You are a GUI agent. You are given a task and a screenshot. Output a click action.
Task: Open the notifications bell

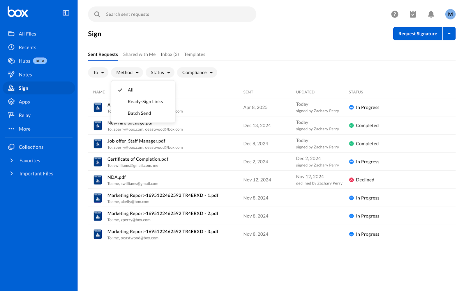click(431, 14)
